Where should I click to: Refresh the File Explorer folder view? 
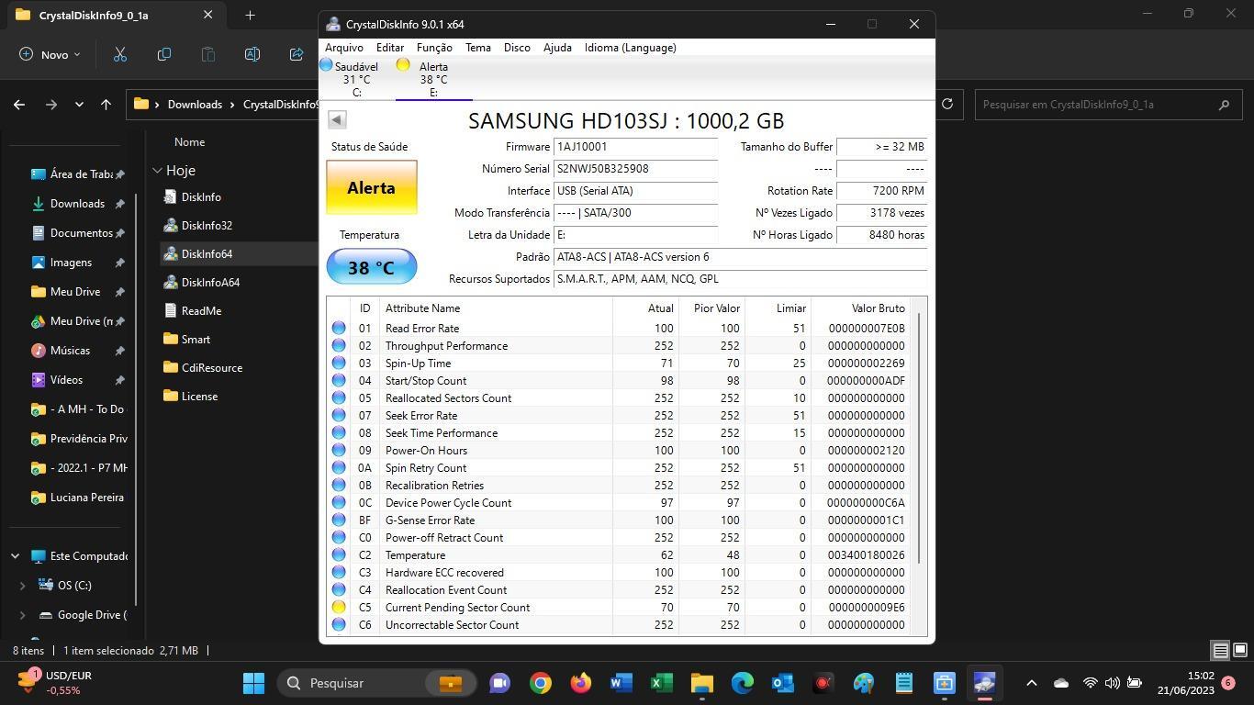click(947, 105)
